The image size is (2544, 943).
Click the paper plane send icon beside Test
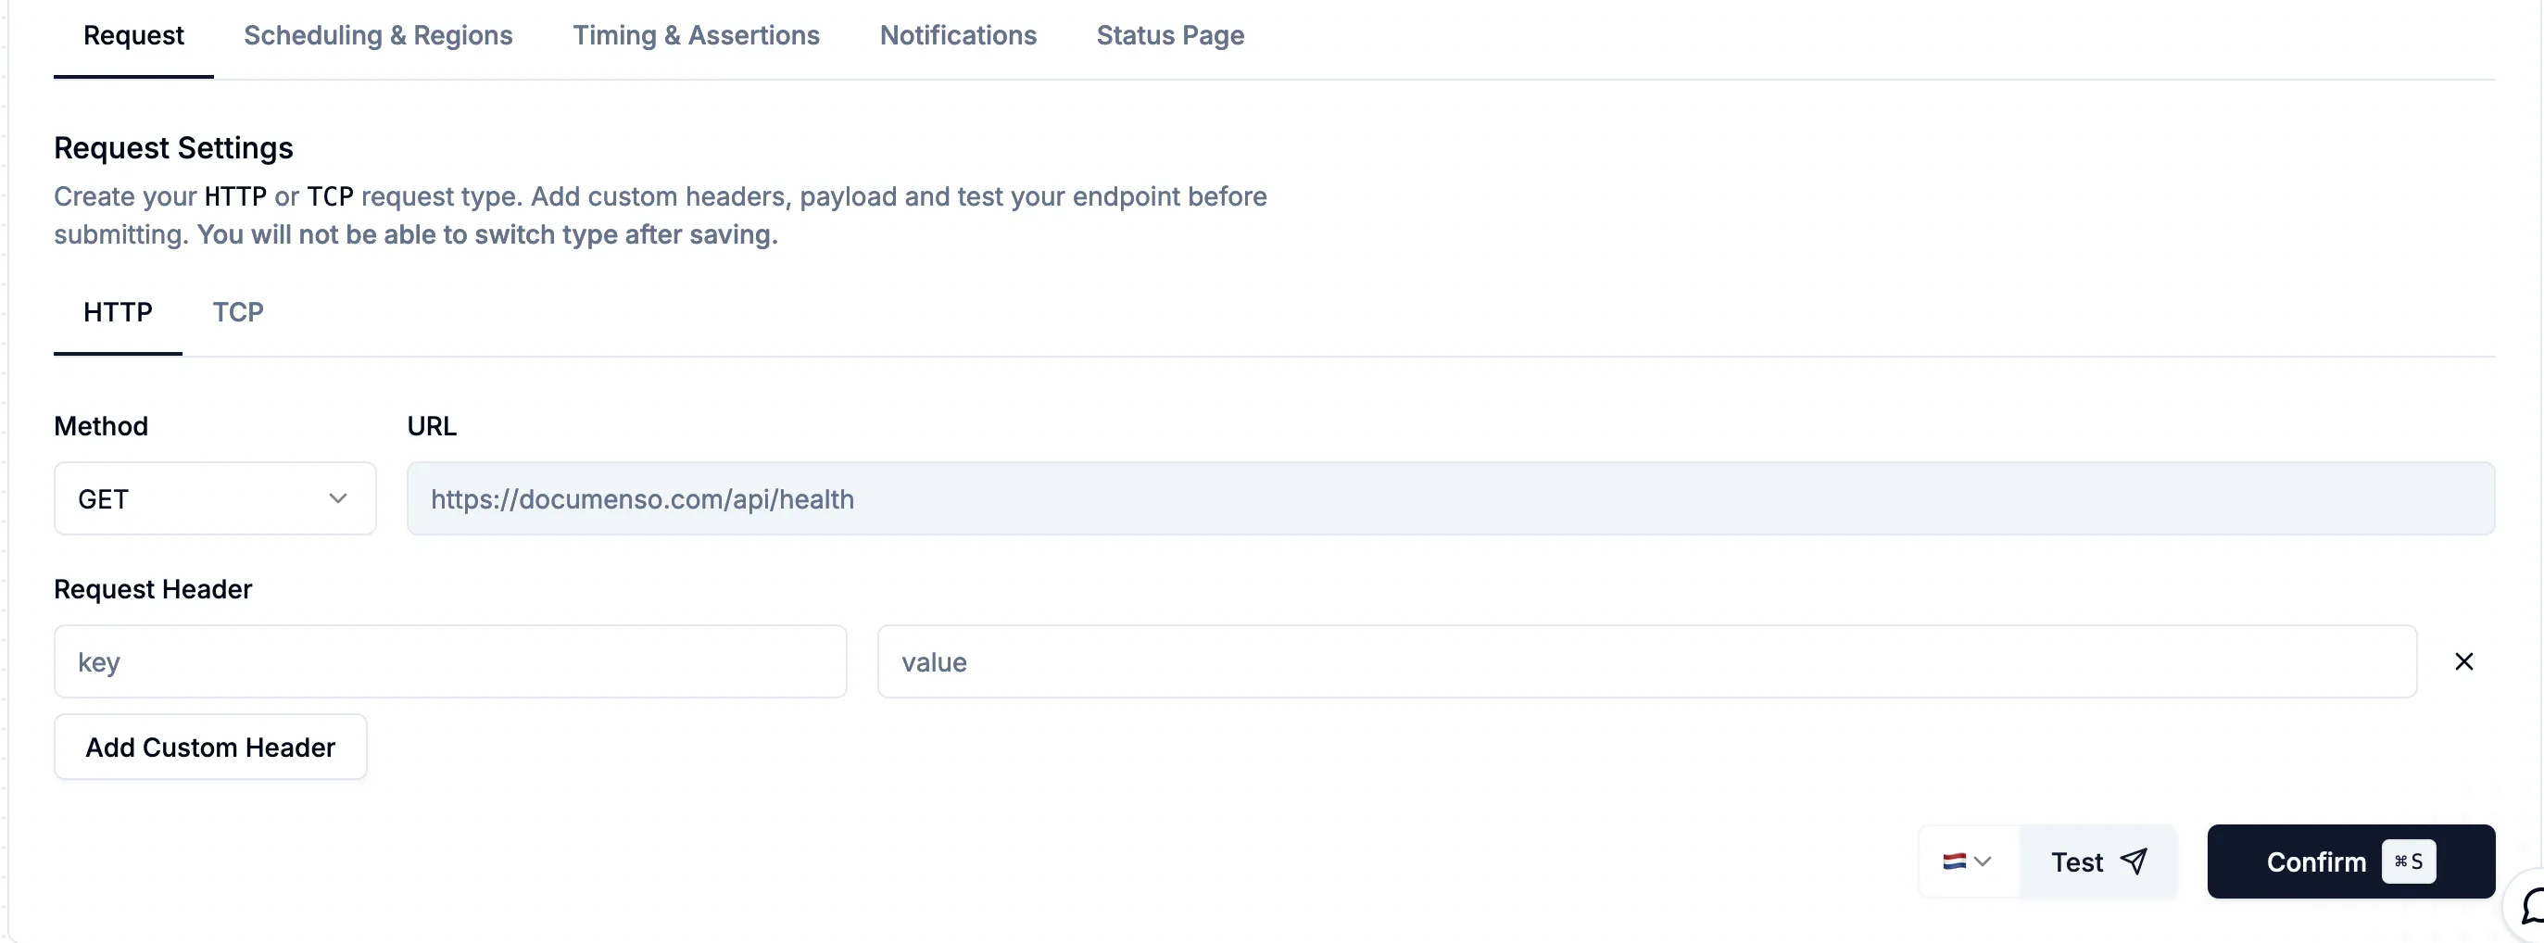point(2135,861)
